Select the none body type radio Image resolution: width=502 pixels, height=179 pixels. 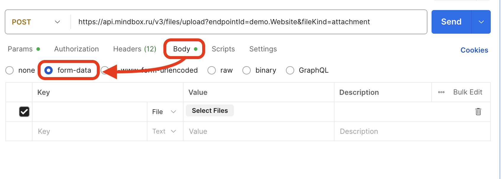10,70
